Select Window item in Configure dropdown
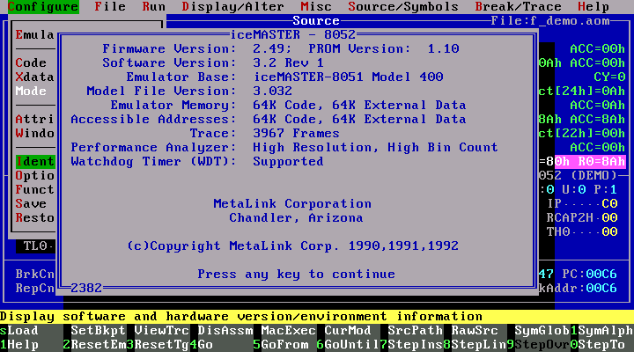 34,134
